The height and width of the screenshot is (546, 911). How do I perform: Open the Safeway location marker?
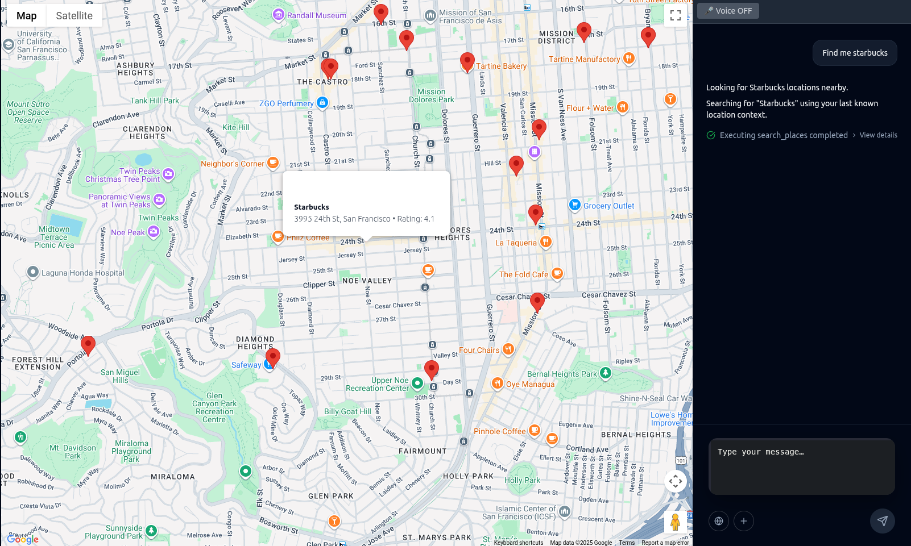pyautogui.click(x=267, y=364)
